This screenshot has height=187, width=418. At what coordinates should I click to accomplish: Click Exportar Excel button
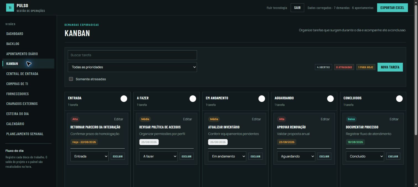(x=392, y=8)
